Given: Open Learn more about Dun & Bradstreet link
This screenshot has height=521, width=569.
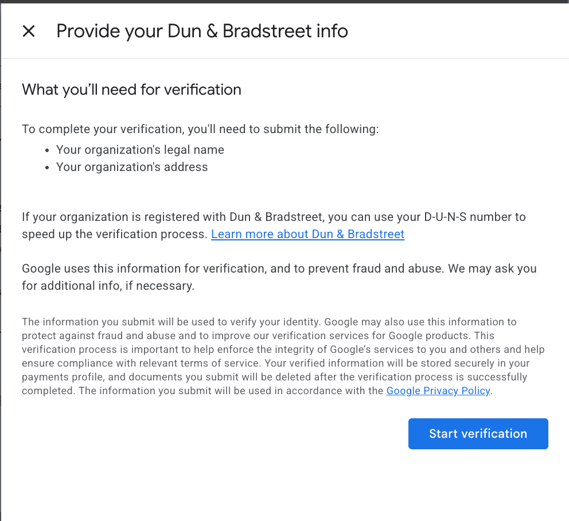Looking at the screenshot, I should (x=307, y=234).
